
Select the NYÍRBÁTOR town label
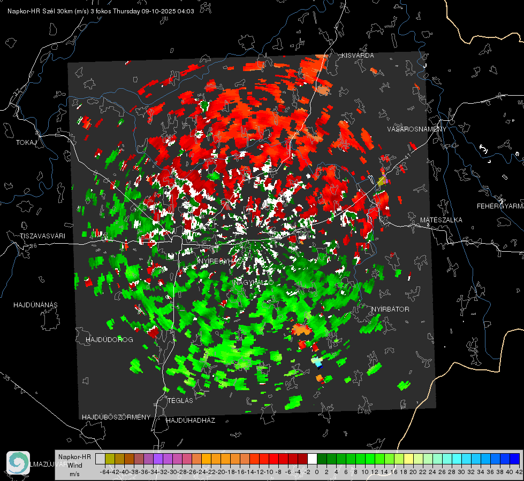point(390,309)
